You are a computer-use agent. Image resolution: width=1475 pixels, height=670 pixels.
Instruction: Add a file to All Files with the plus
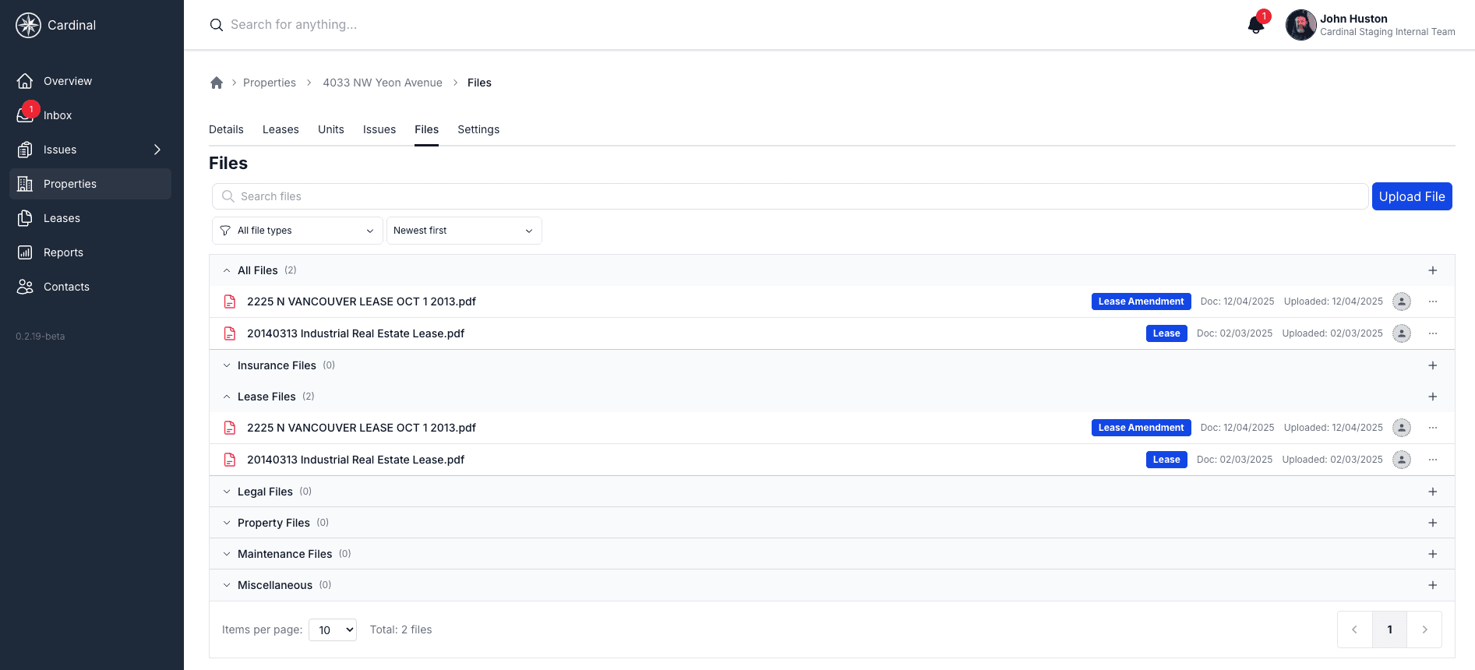point(1432,270)
